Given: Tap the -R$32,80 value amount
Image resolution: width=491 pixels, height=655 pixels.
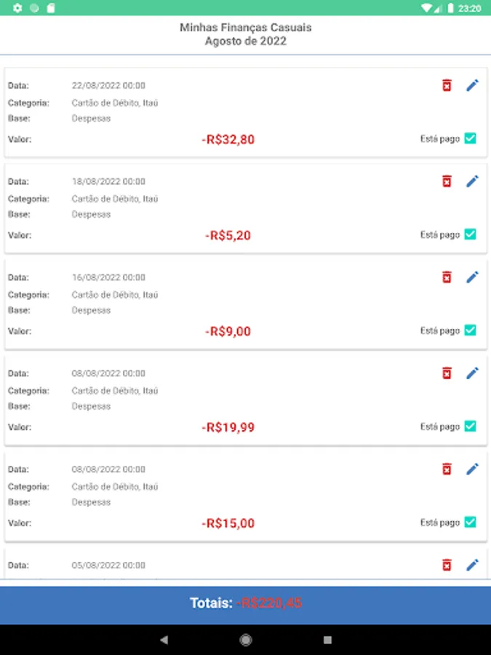Looking at the screenshot, I should pyautogui.click(x=228, y=140).
